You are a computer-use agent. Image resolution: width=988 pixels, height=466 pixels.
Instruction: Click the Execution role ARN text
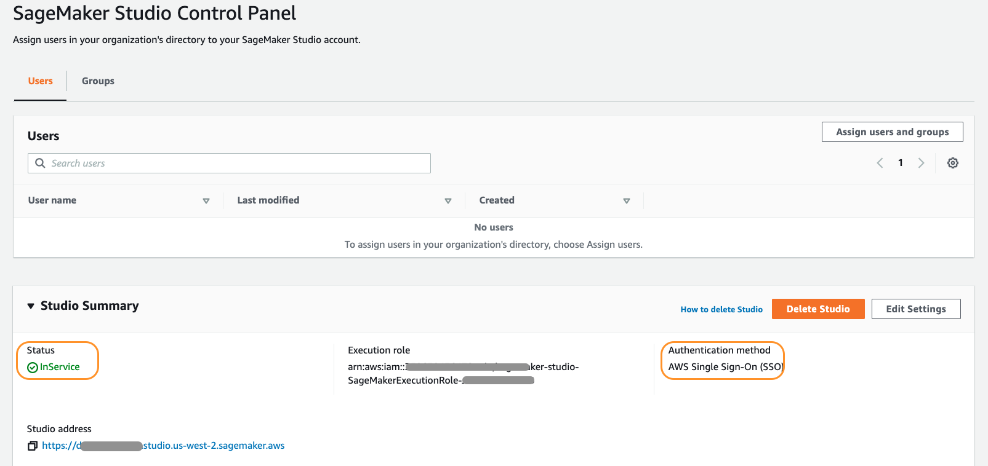coord(463,373)
